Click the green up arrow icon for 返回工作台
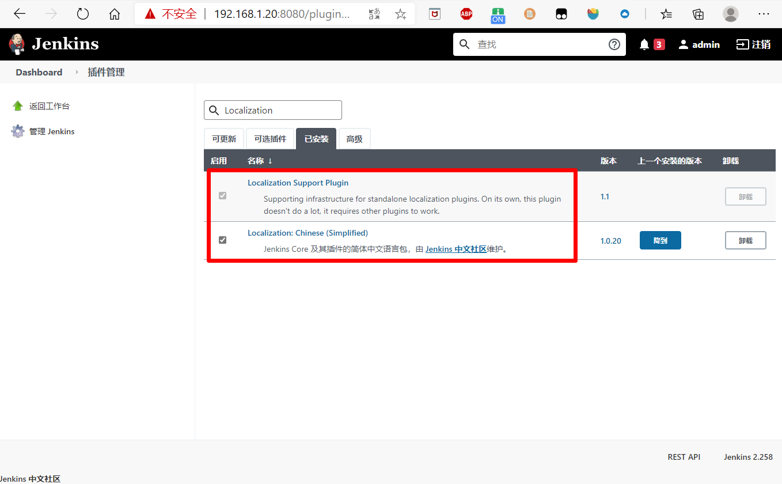Screen dimensions: 782x484 tap(18, 106)
